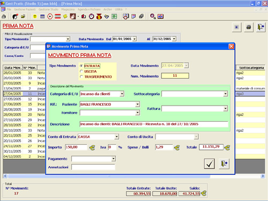Screen dimensions: 268x201
Task: Open the Tipo Movimento filter dropdown
Action: tap(68, 39)
